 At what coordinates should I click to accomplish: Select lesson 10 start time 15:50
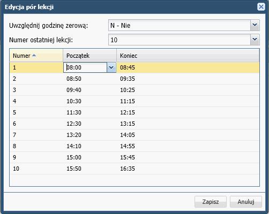pyautogui.click(x=74, y=169)
